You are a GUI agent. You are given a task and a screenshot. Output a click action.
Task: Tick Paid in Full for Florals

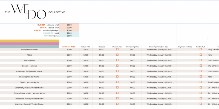point(201,82)
